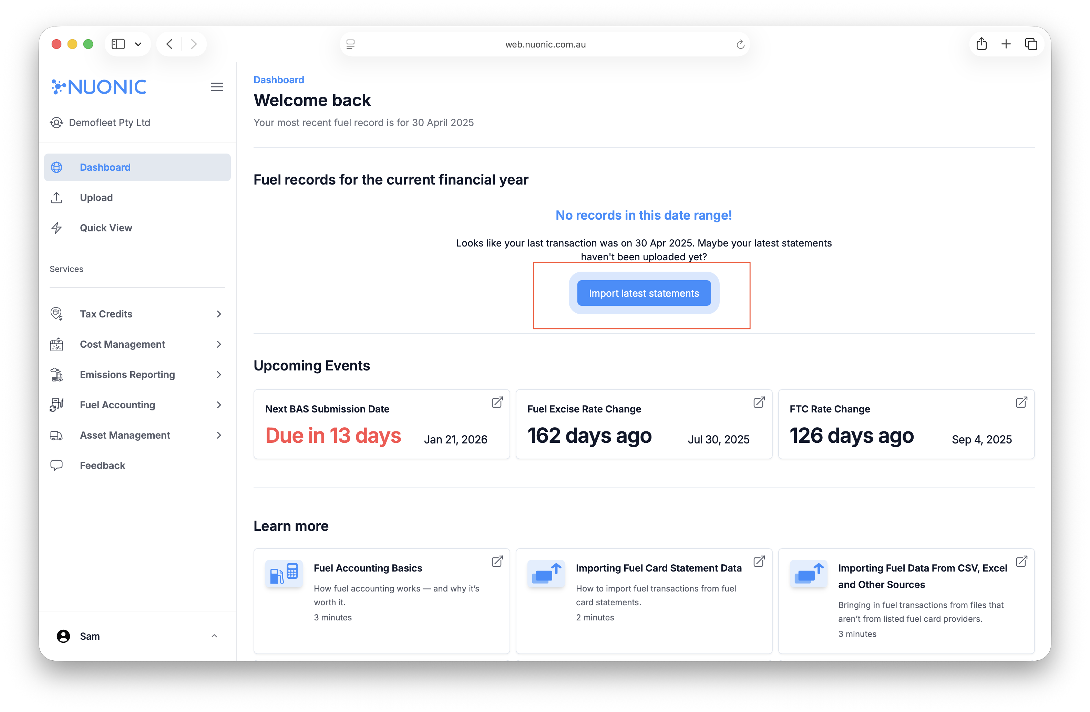The width and height of the screenshot is (1090, 712).
Task: Expand the Tax Credits submenu
Action: (x=218, y=314)
